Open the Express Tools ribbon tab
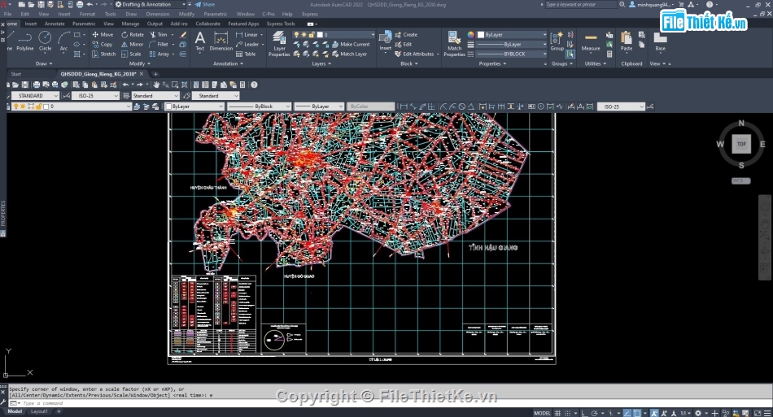Image resolution: width=773 pixels, height=417 pixels. click(x=281, y=24)
